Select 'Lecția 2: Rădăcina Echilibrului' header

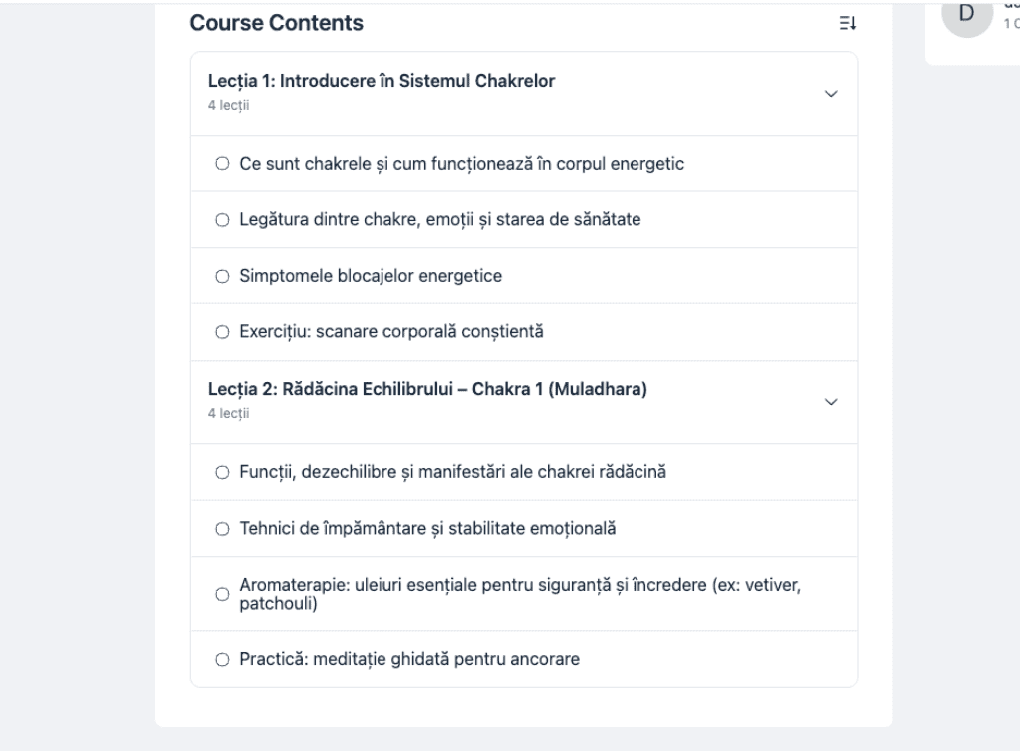pyautogui.click(x=427, y=390)
